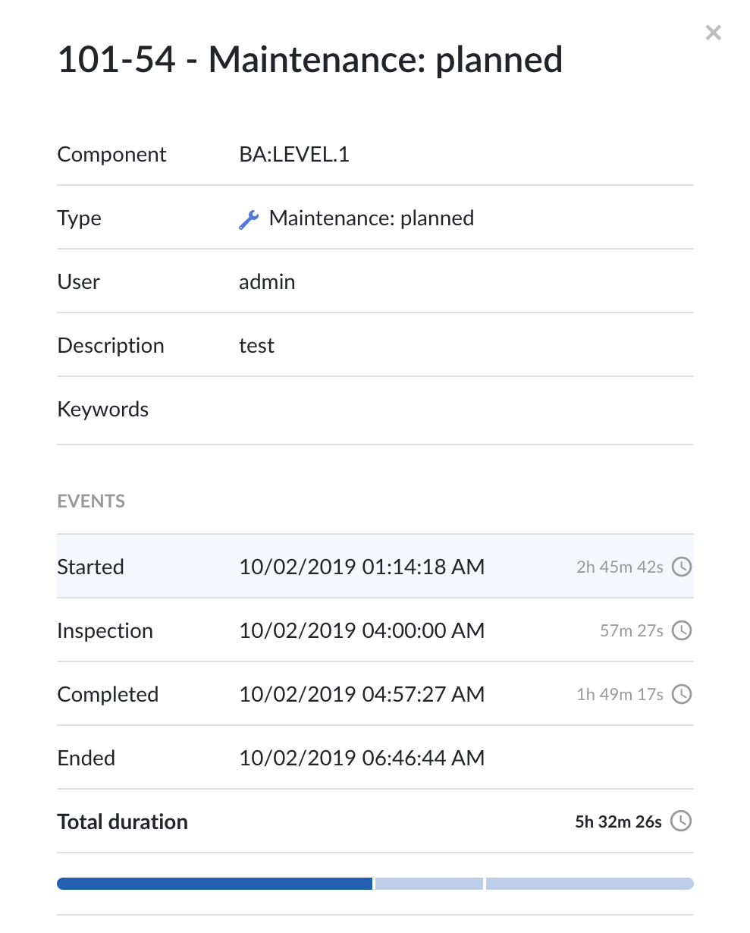Select the Completed event row
Viewport: 750px width, 933px height.
pos(375,694)
